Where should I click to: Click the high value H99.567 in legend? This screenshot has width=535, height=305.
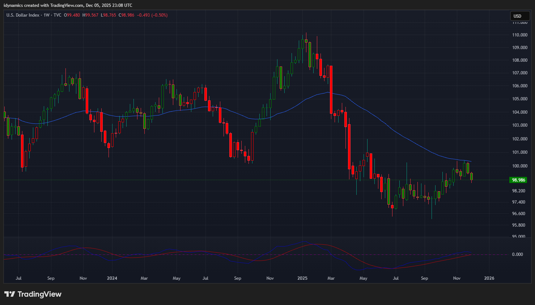pos(90,15)
